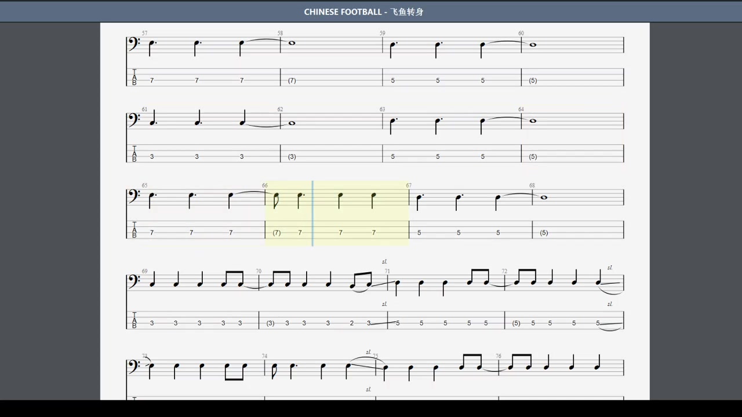The width and height of the screenshot is (742, 417).
Task: Click the tied (5) tab note in measure 64
Action: pyautogui.click(x=533, y=156)
